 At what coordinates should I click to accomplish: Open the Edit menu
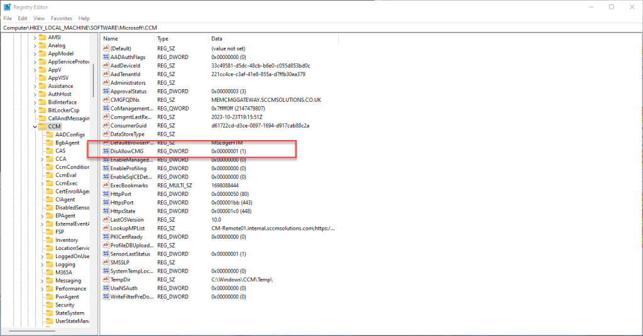click(x=23, y=18)
